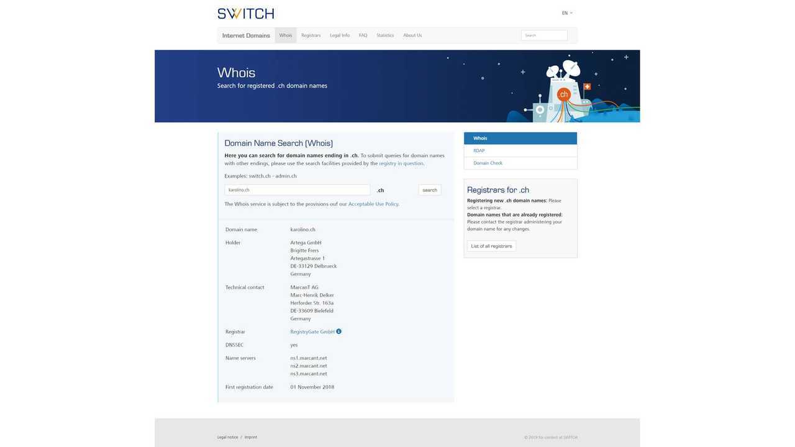The height and width of the screenshot is (447, 795).
Task: Click the 01 November 2018 date
Action: coord(312,387)
